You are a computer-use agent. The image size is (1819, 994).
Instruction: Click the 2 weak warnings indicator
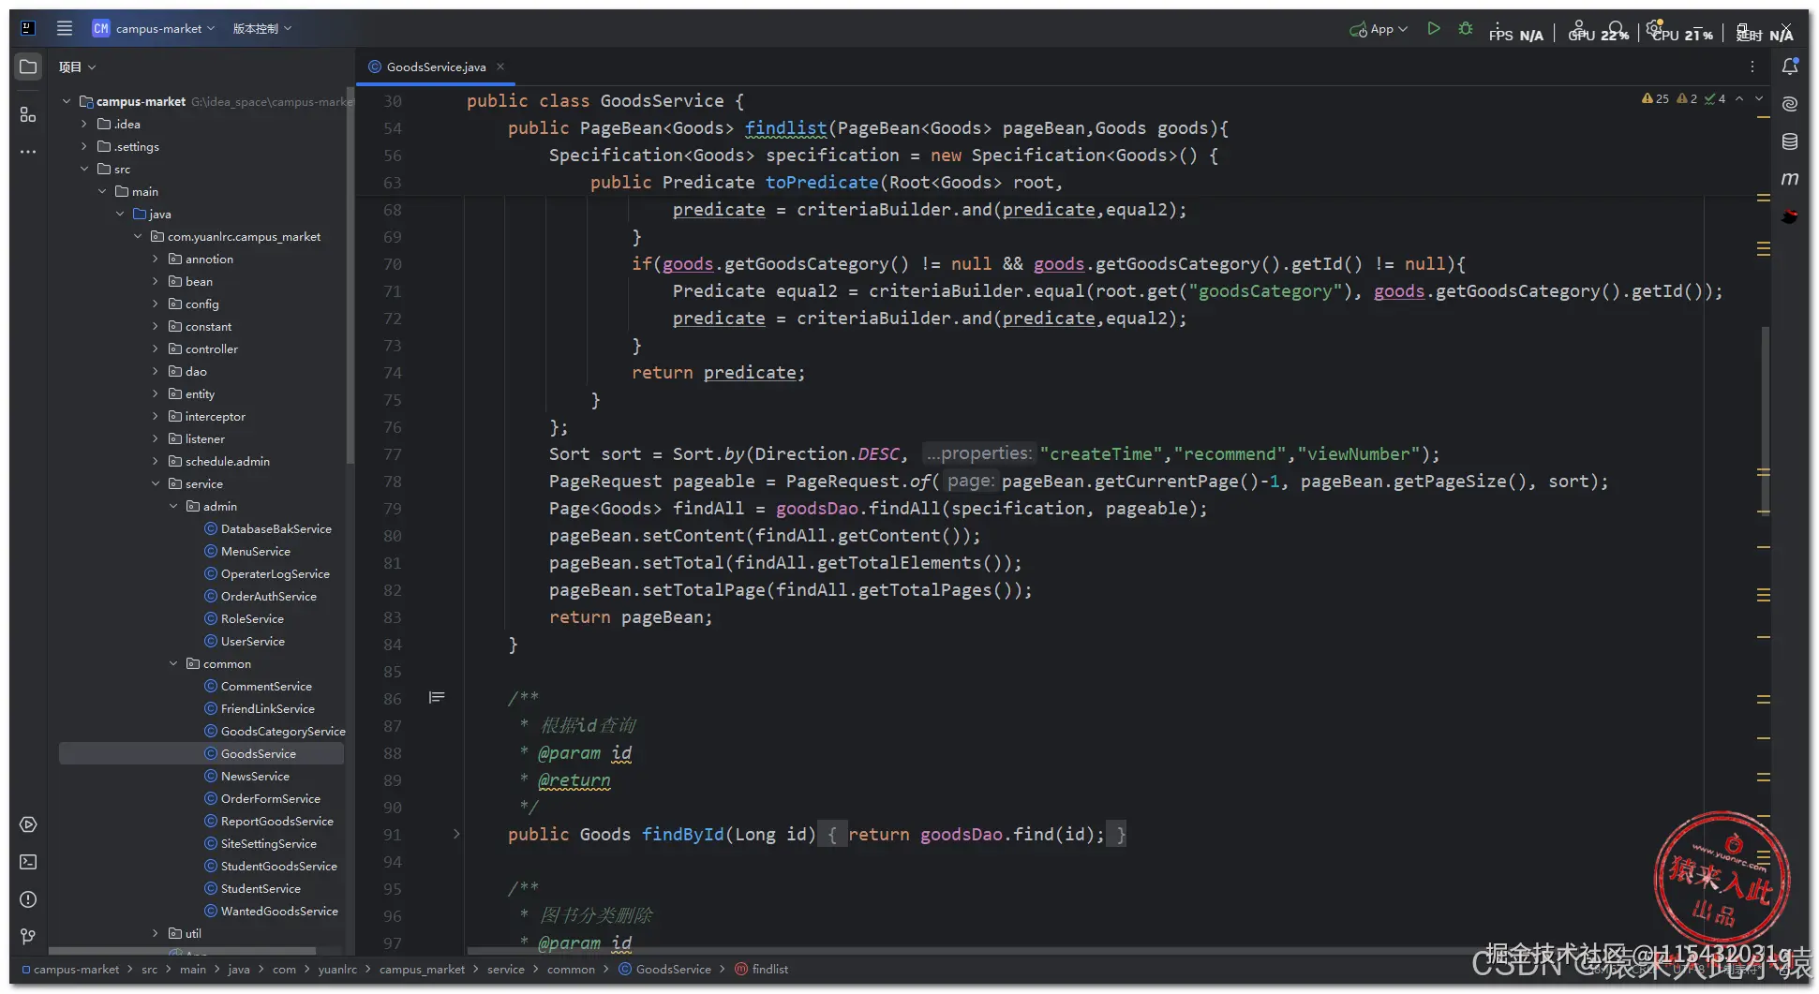point(1687,98)
